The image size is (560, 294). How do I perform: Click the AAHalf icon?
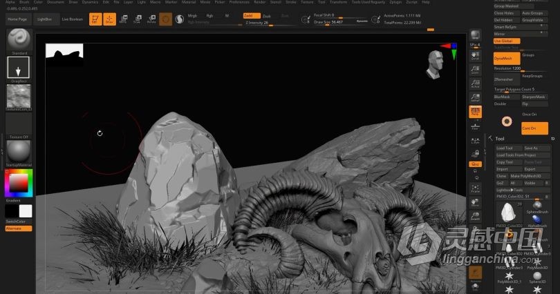(475, 97)
